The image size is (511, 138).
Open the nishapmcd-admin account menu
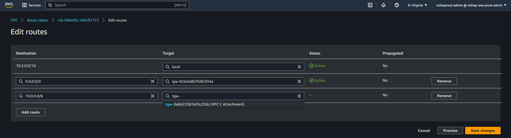click(x=471, y=5)
